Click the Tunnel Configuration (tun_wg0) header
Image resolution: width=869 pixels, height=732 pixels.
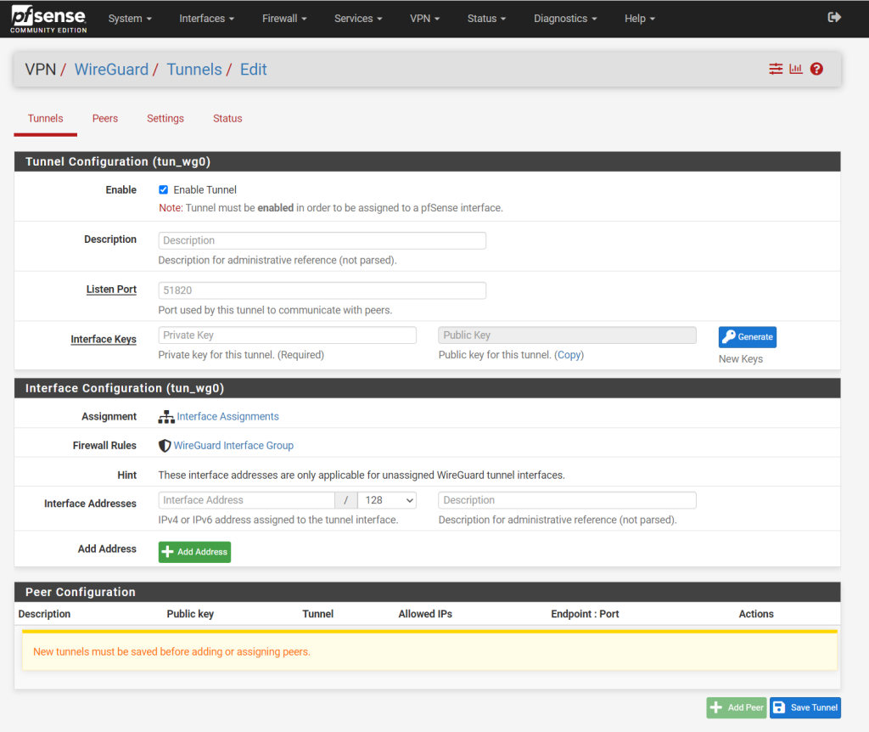tap(428, 161)
